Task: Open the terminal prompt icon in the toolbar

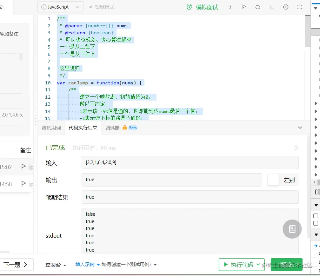Action: pos(271,7)
